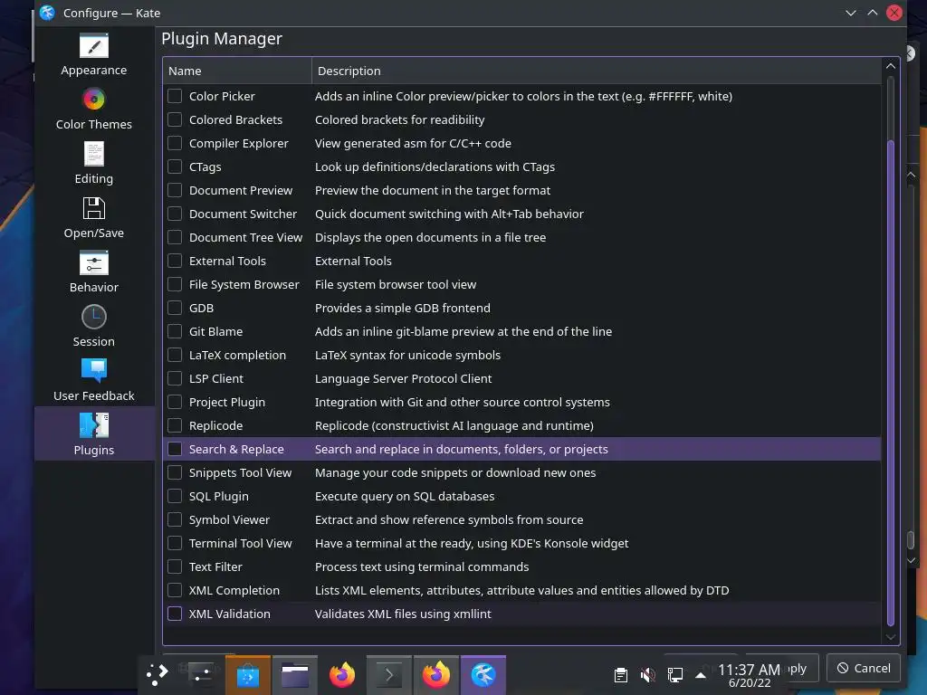Tick the Search & Replace checkbox

tap(175, 449)
